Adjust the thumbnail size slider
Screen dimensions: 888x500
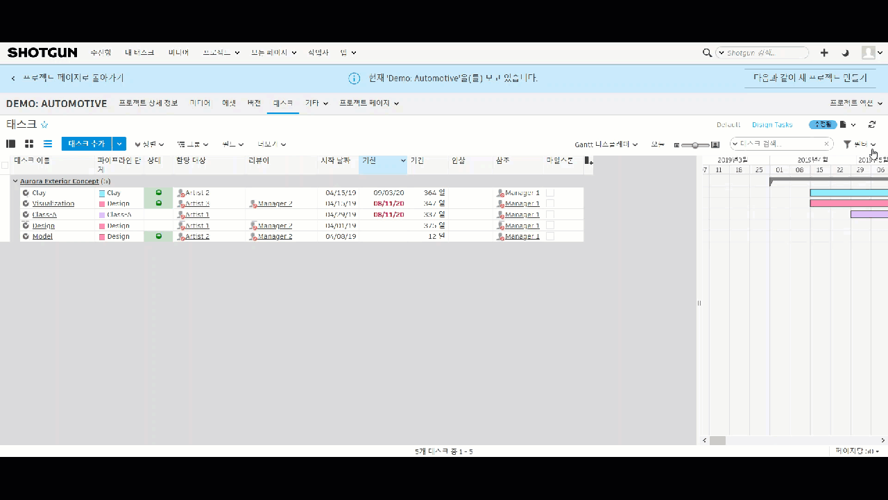[695, 145]
